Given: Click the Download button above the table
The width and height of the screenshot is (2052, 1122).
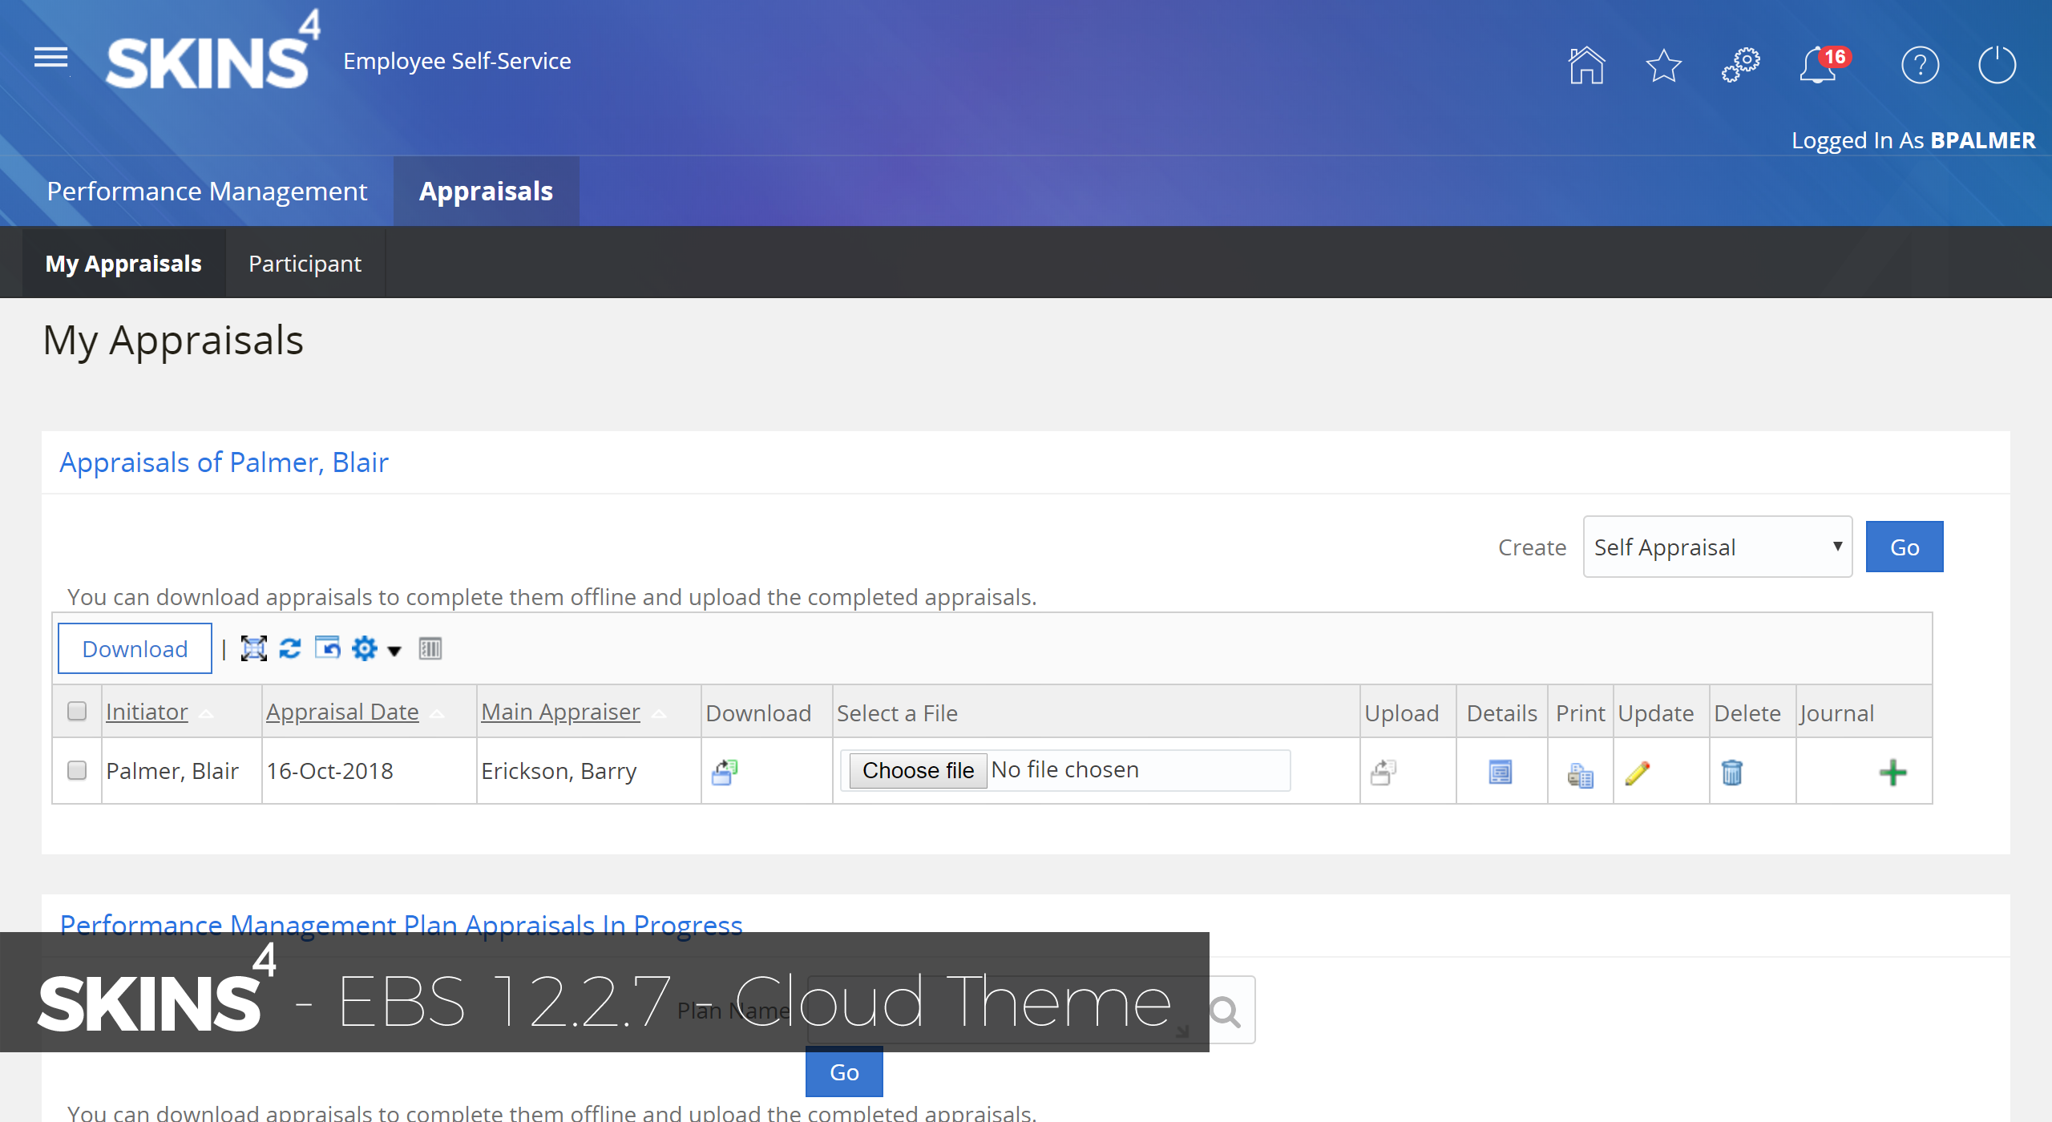Looking at the screenshot, I should (x=135, y=648).
